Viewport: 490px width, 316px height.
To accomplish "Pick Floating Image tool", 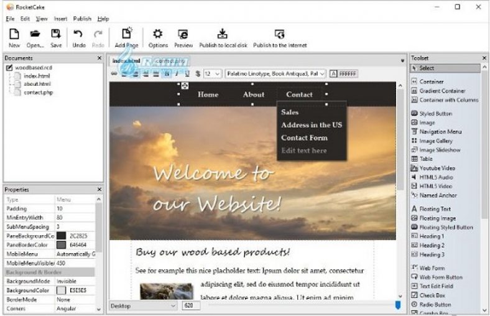I will 434,218.
